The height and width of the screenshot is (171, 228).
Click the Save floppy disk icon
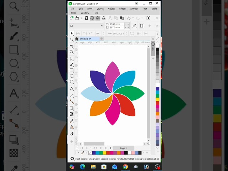point(86,18)
